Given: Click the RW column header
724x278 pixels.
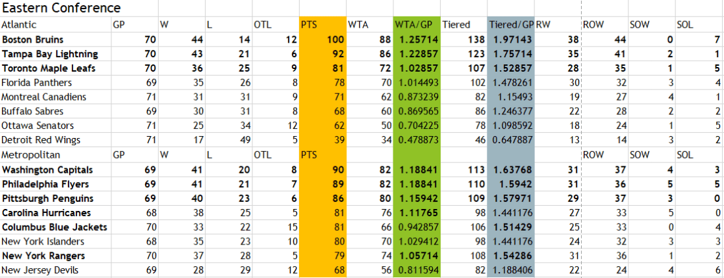Looking at the screenshot, I should click(544, 25).
